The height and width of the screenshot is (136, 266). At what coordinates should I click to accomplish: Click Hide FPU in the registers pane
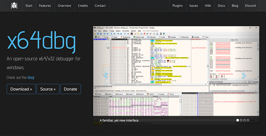pos(234,40)
